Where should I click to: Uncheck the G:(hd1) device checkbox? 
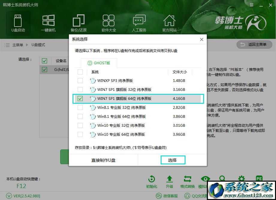click(x=45, y=70)
